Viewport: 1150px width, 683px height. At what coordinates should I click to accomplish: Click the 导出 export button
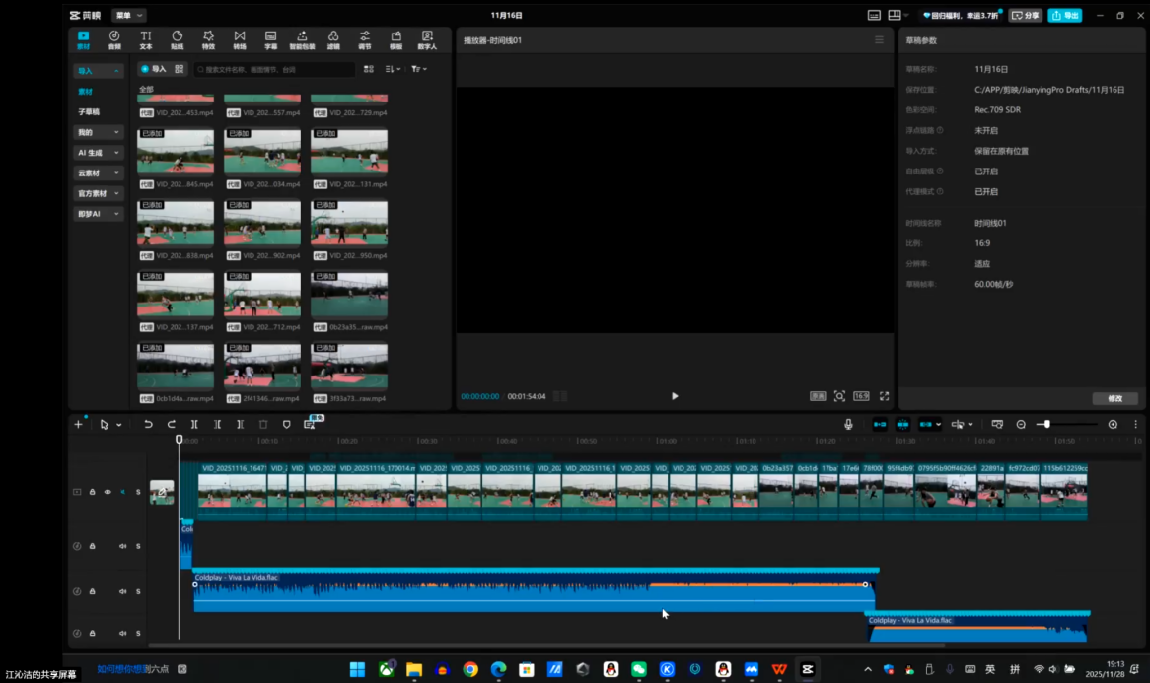pos(1064,15)
